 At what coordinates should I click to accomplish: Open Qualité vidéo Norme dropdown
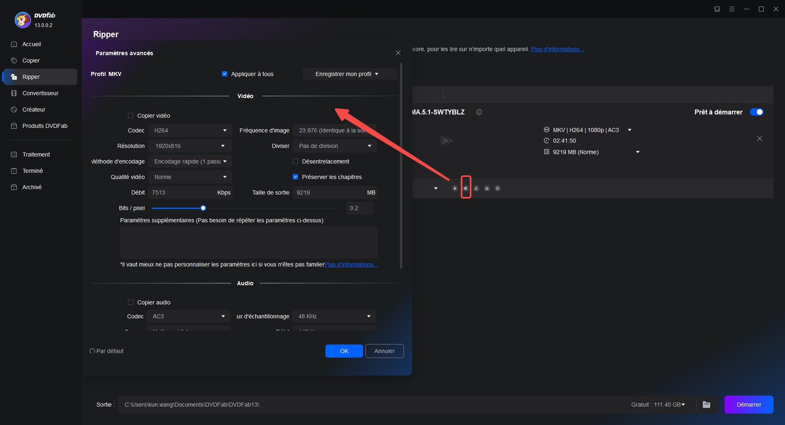pyautogui.click(x=190, y=177)
